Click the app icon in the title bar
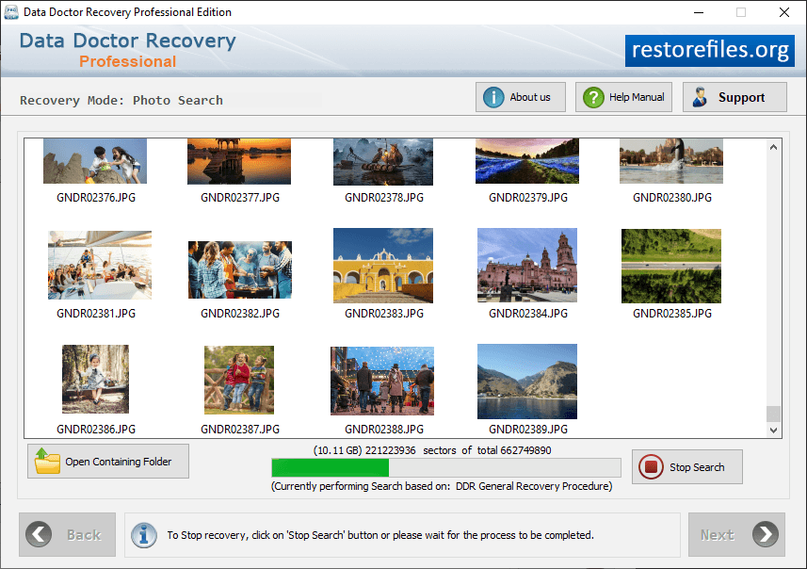 pos(10,12)
